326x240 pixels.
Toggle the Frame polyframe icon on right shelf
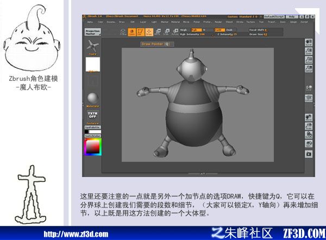(309, 98)
